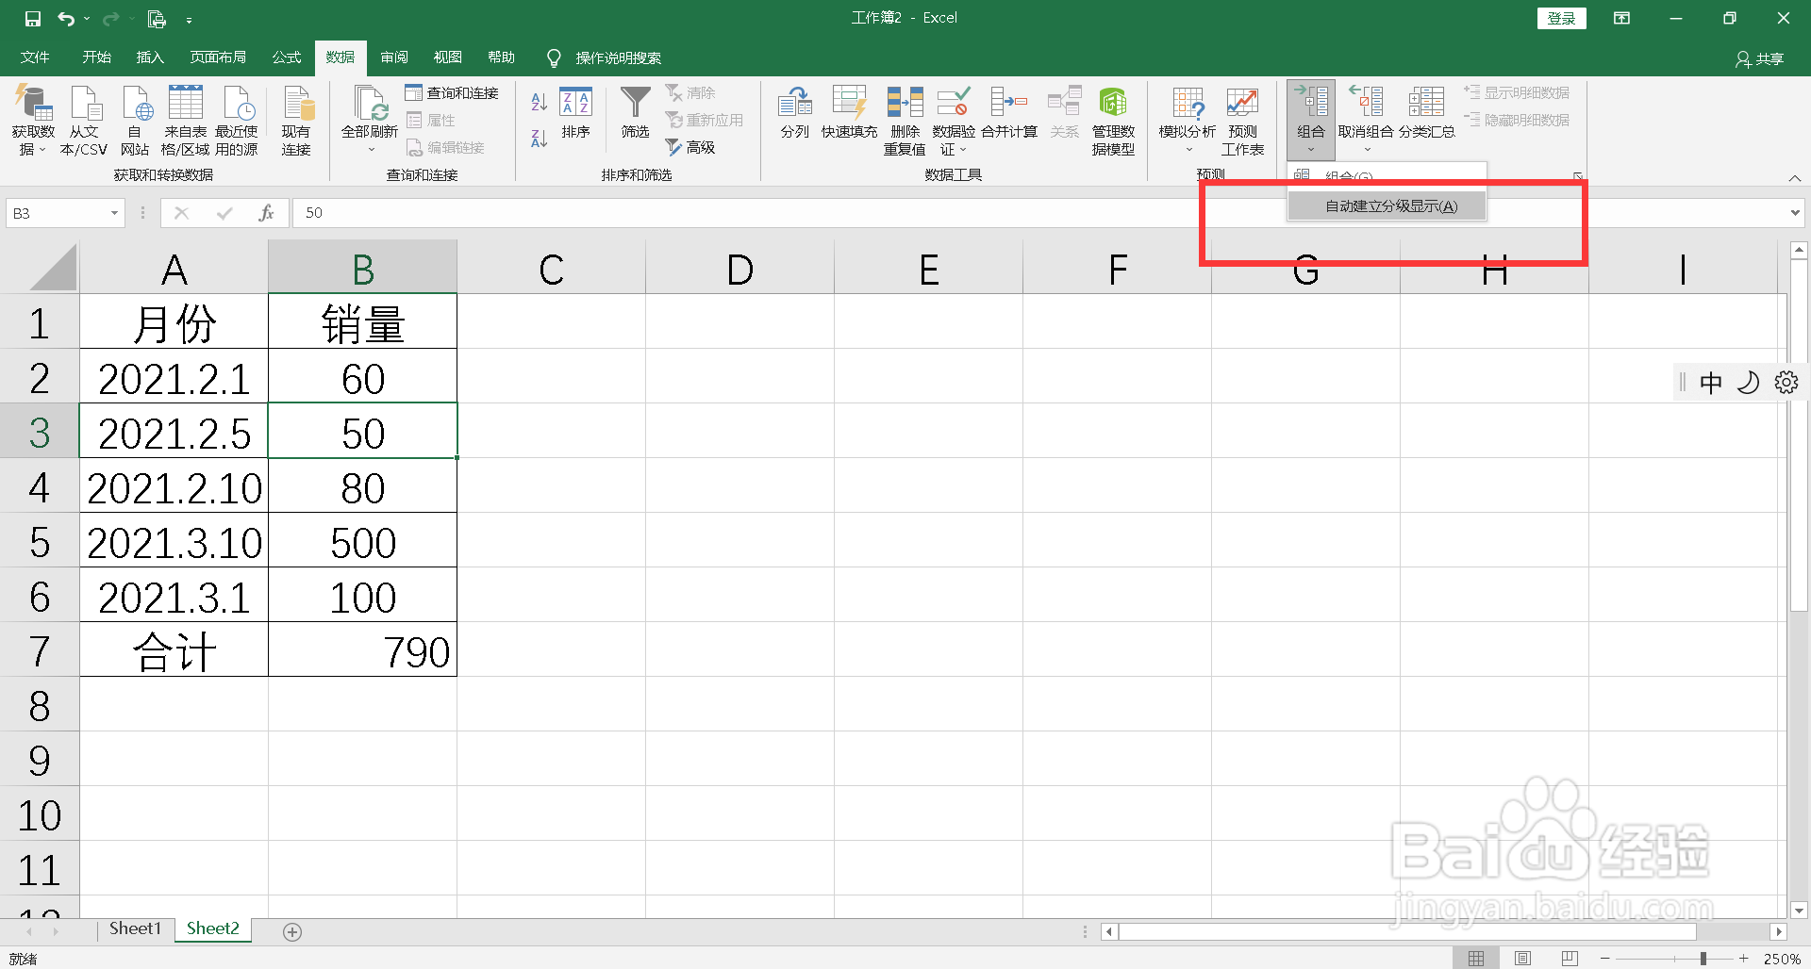Click Subtotal (分类汇总) icon
Image resolution: width=1811 pixels, height=969 pixels.
click(x=1426, y=113)
